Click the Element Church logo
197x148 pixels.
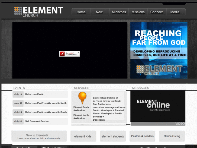[38, 12]
